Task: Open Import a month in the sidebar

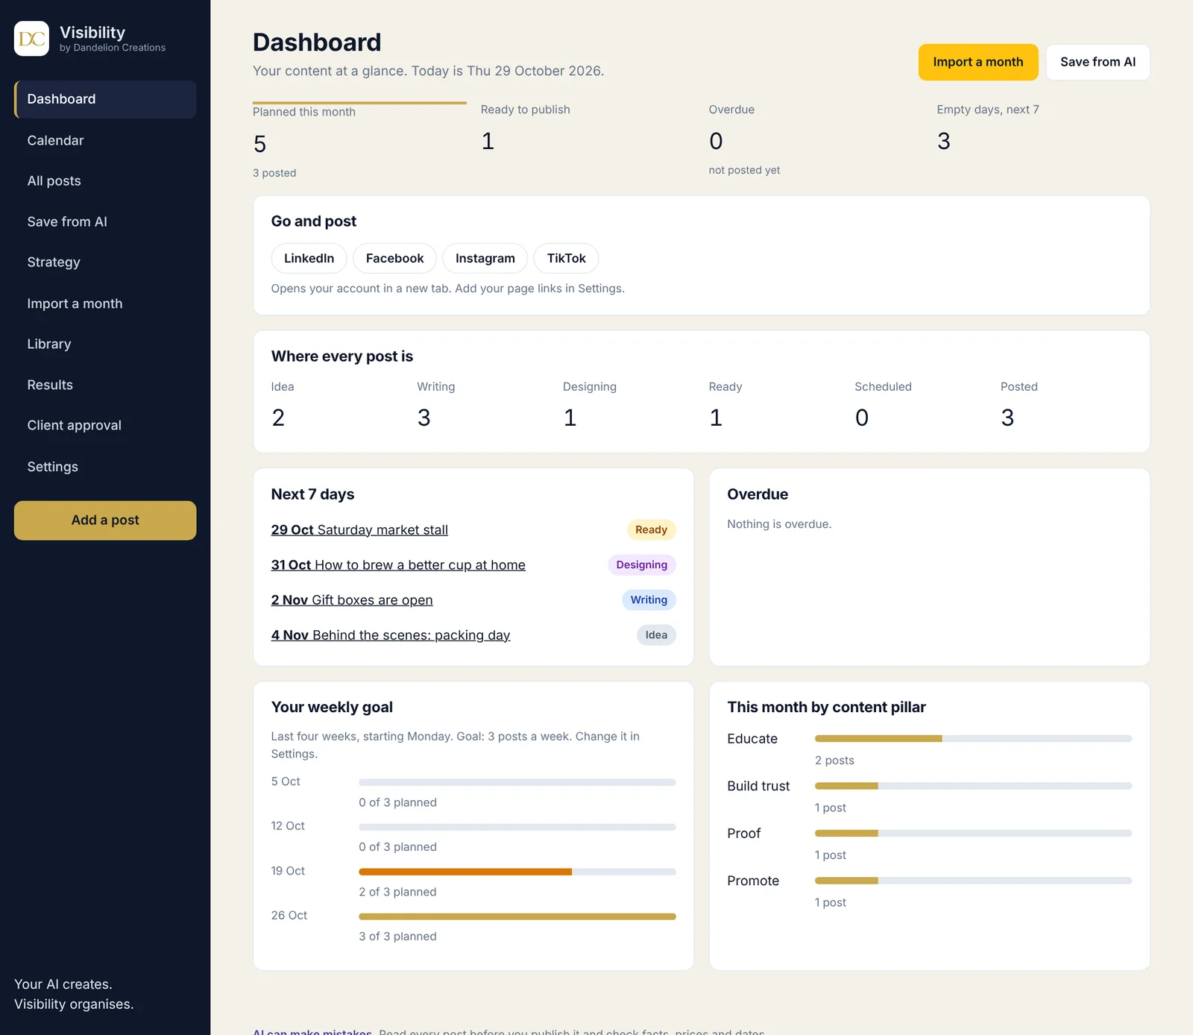Action: 105,303
